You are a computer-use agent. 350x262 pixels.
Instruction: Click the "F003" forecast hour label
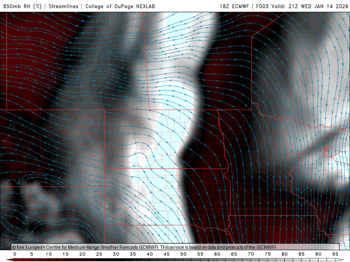point(262,6)
